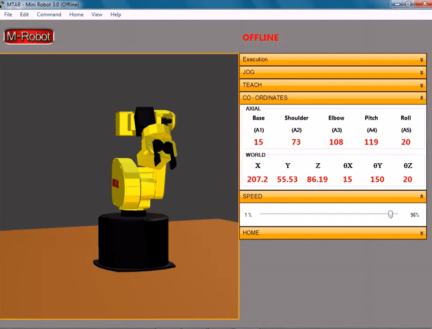Expand the HOME panel chevron
This screenshot has width=432, height=329.
pyautogui.click(x=421, y=233)
